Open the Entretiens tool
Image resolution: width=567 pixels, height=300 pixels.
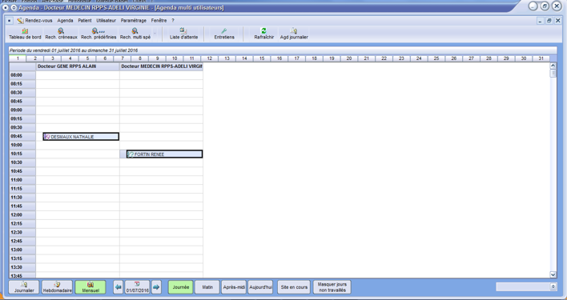pos(224,34)
